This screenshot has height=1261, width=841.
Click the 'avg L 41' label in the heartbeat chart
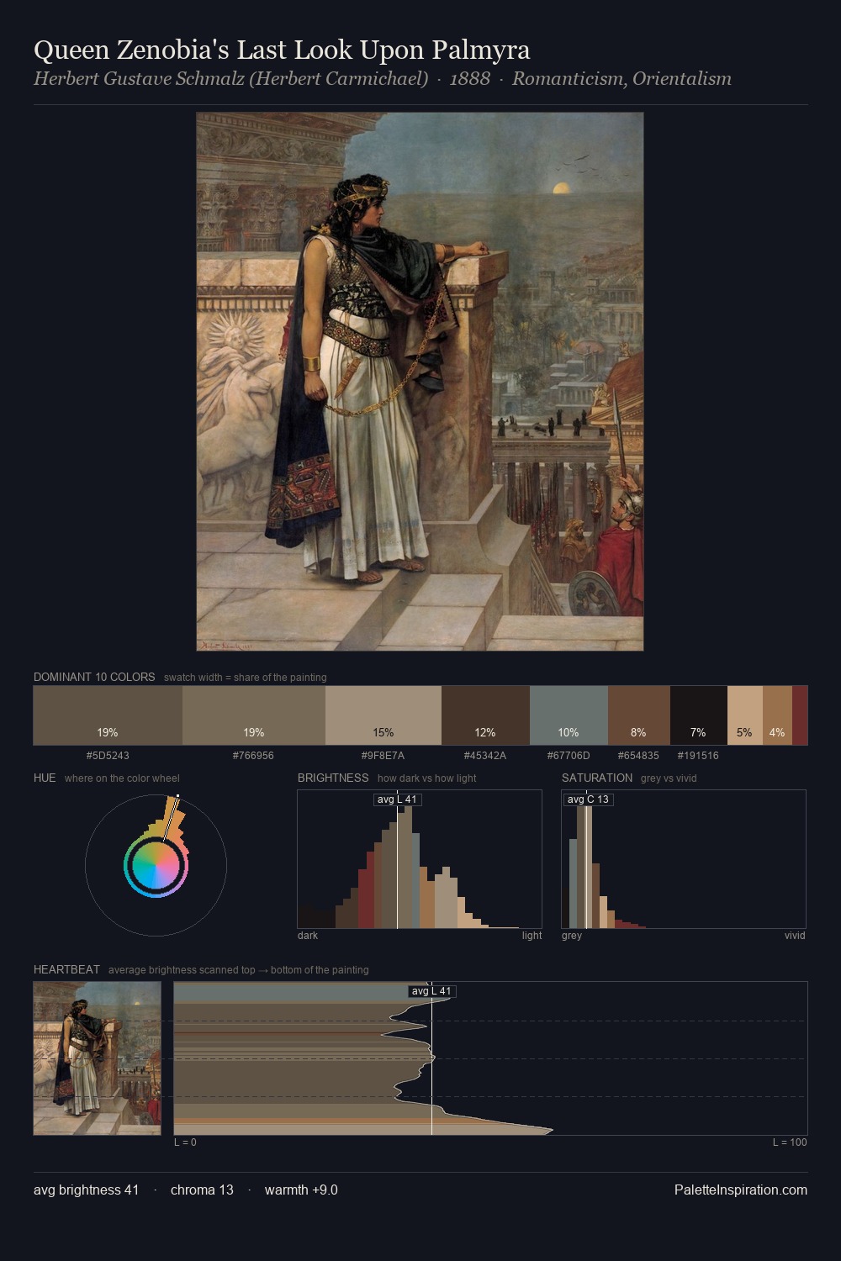point(431,991)
